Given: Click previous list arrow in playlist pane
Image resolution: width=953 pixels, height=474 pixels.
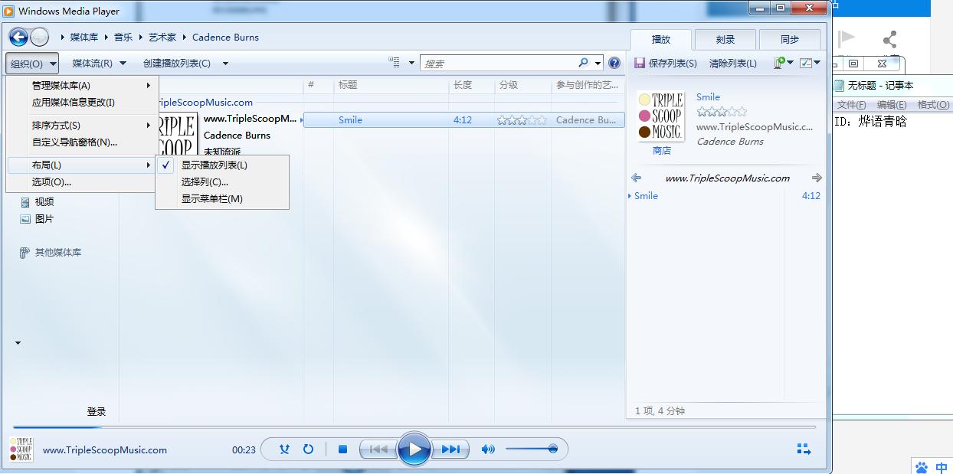Looking at the screenshot, I should pos(636,178).
